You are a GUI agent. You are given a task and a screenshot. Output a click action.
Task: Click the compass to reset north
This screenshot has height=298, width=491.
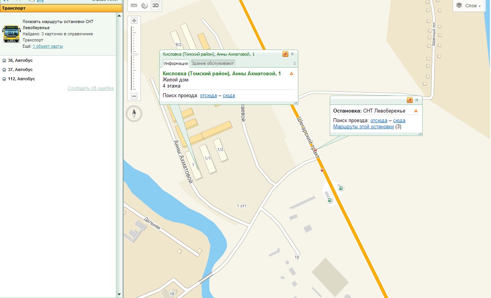[134, 113]
